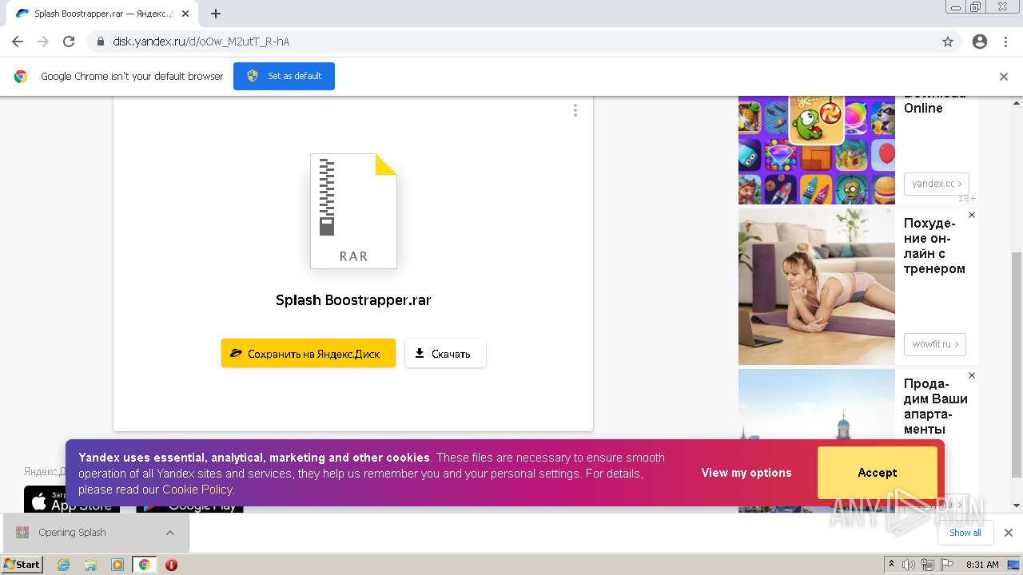Image resolution: width=1023 pixels, height=575 pixels.
Task: Close the fitness trainer ad
Action: pyautogui.click(x=972, y=215)
